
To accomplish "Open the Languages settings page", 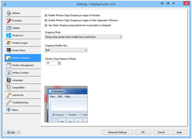I will click(x=23, y=80).
